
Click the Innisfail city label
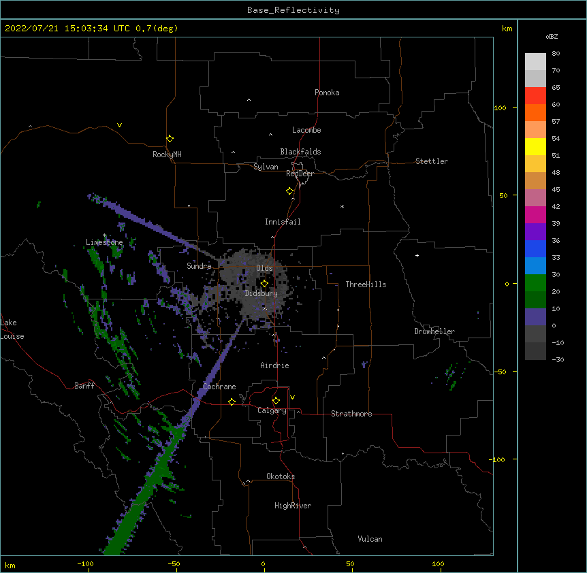point(283,222)
